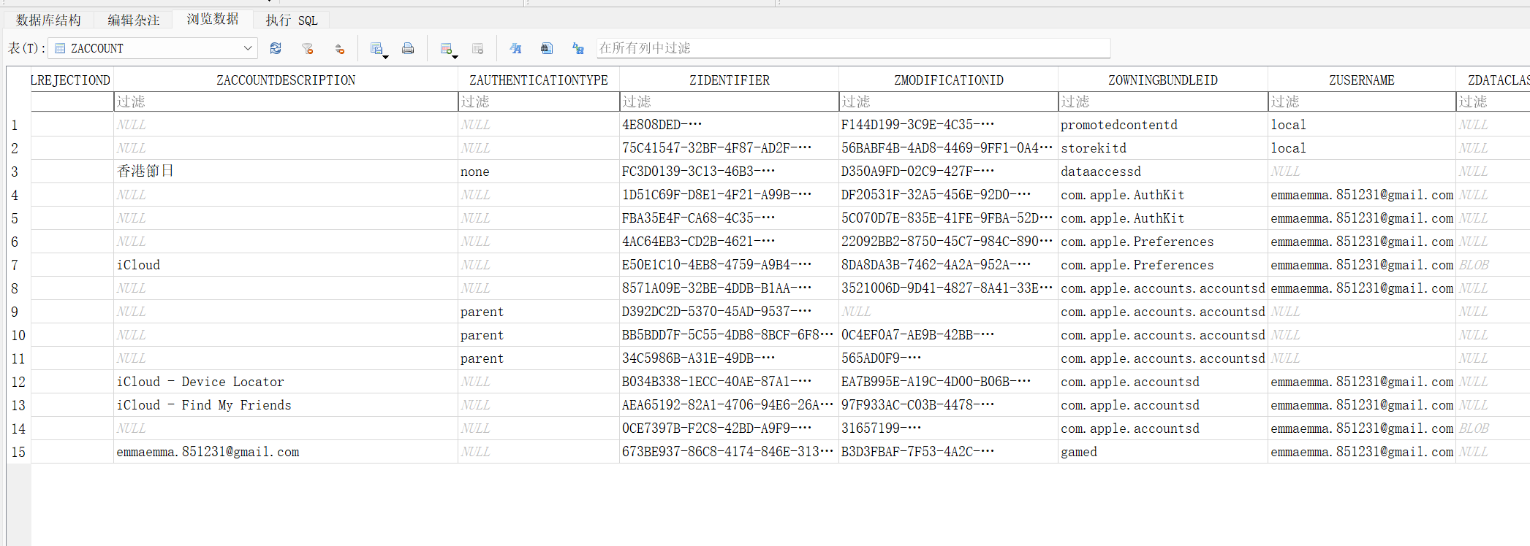Sort by the ZUSERNAME column header
The height and width of the screenshot is (546, 1530).
(1362, 80)
